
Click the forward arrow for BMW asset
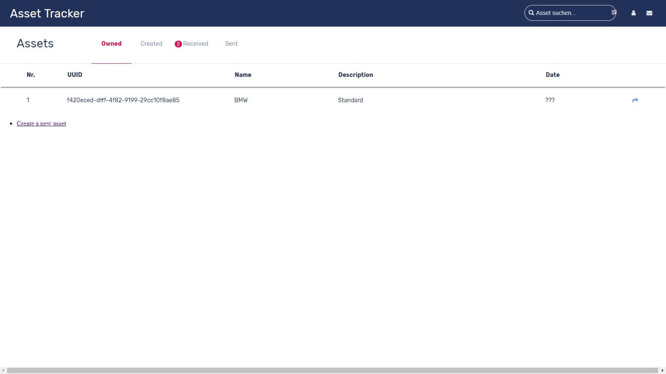(635, 100)
